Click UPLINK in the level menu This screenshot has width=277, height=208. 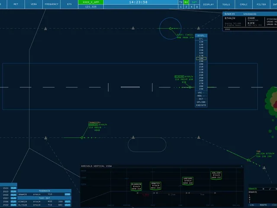coord(201,102)
